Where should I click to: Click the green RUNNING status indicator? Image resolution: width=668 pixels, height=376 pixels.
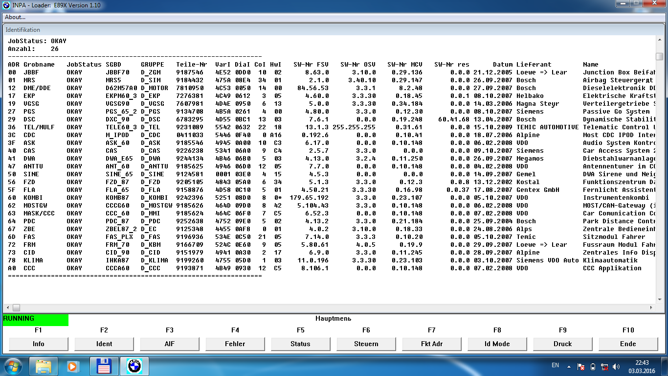click(35, 320)
